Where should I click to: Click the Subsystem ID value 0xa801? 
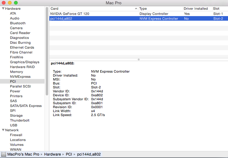tap(97, 103)
